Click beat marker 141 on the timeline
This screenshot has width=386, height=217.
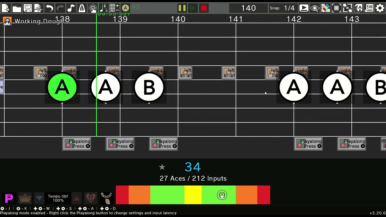(236, 19)
